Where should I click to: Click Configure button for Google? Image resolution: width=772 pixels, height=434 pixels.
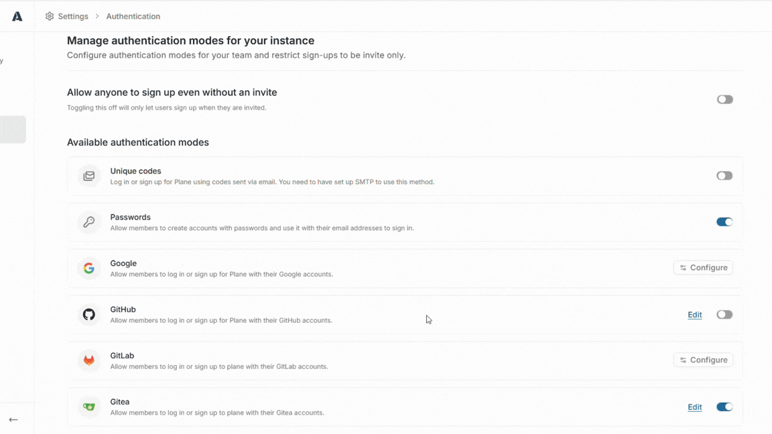(x=703, y=268)
